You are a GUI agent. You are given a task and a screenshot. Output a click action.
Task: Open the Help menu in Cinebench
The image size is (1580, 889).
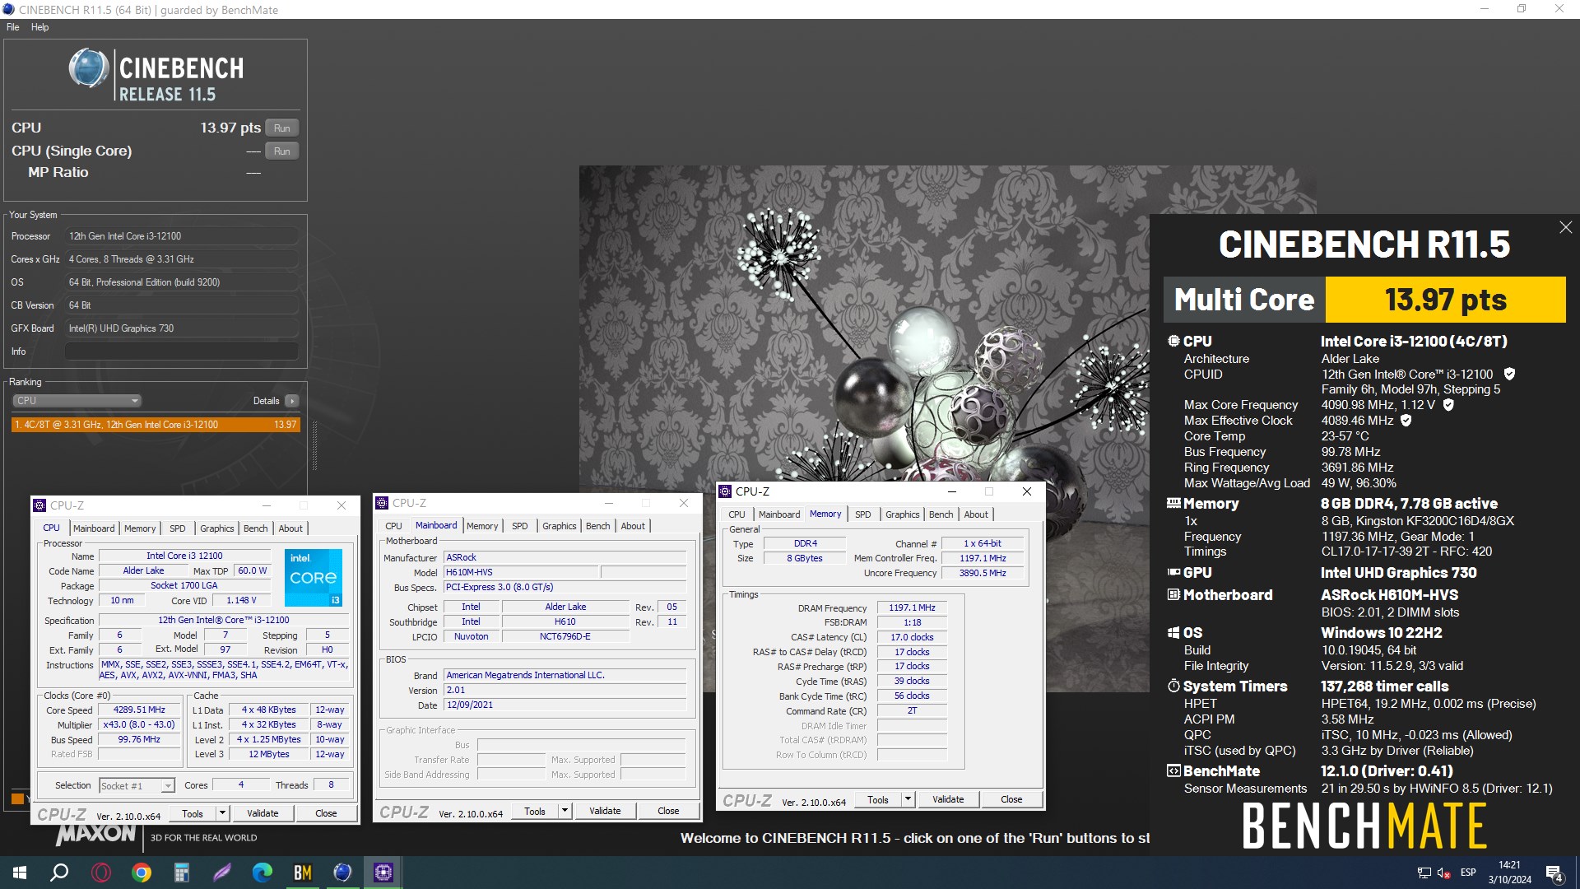39,27
